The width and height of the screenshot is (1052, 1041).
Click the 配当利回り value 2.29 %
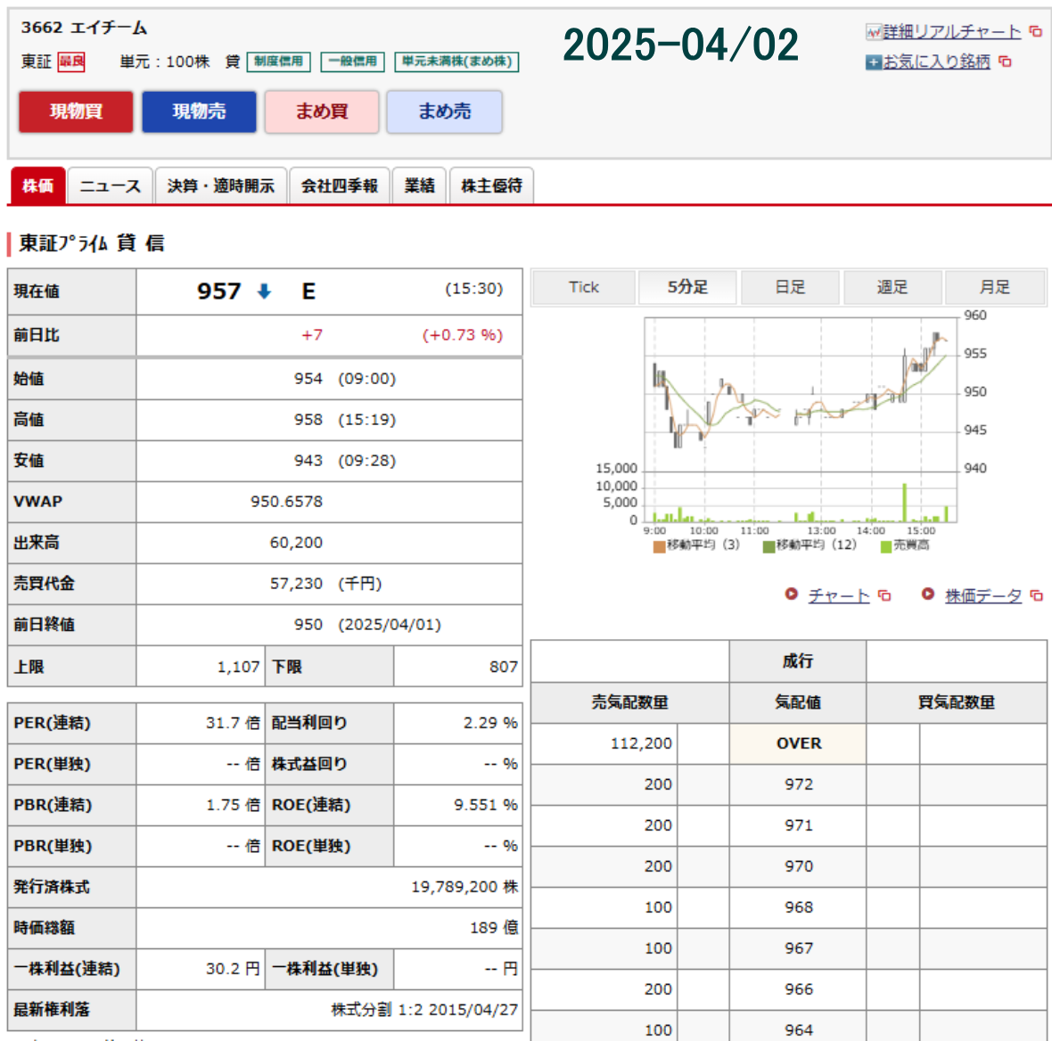coord(490,723)
